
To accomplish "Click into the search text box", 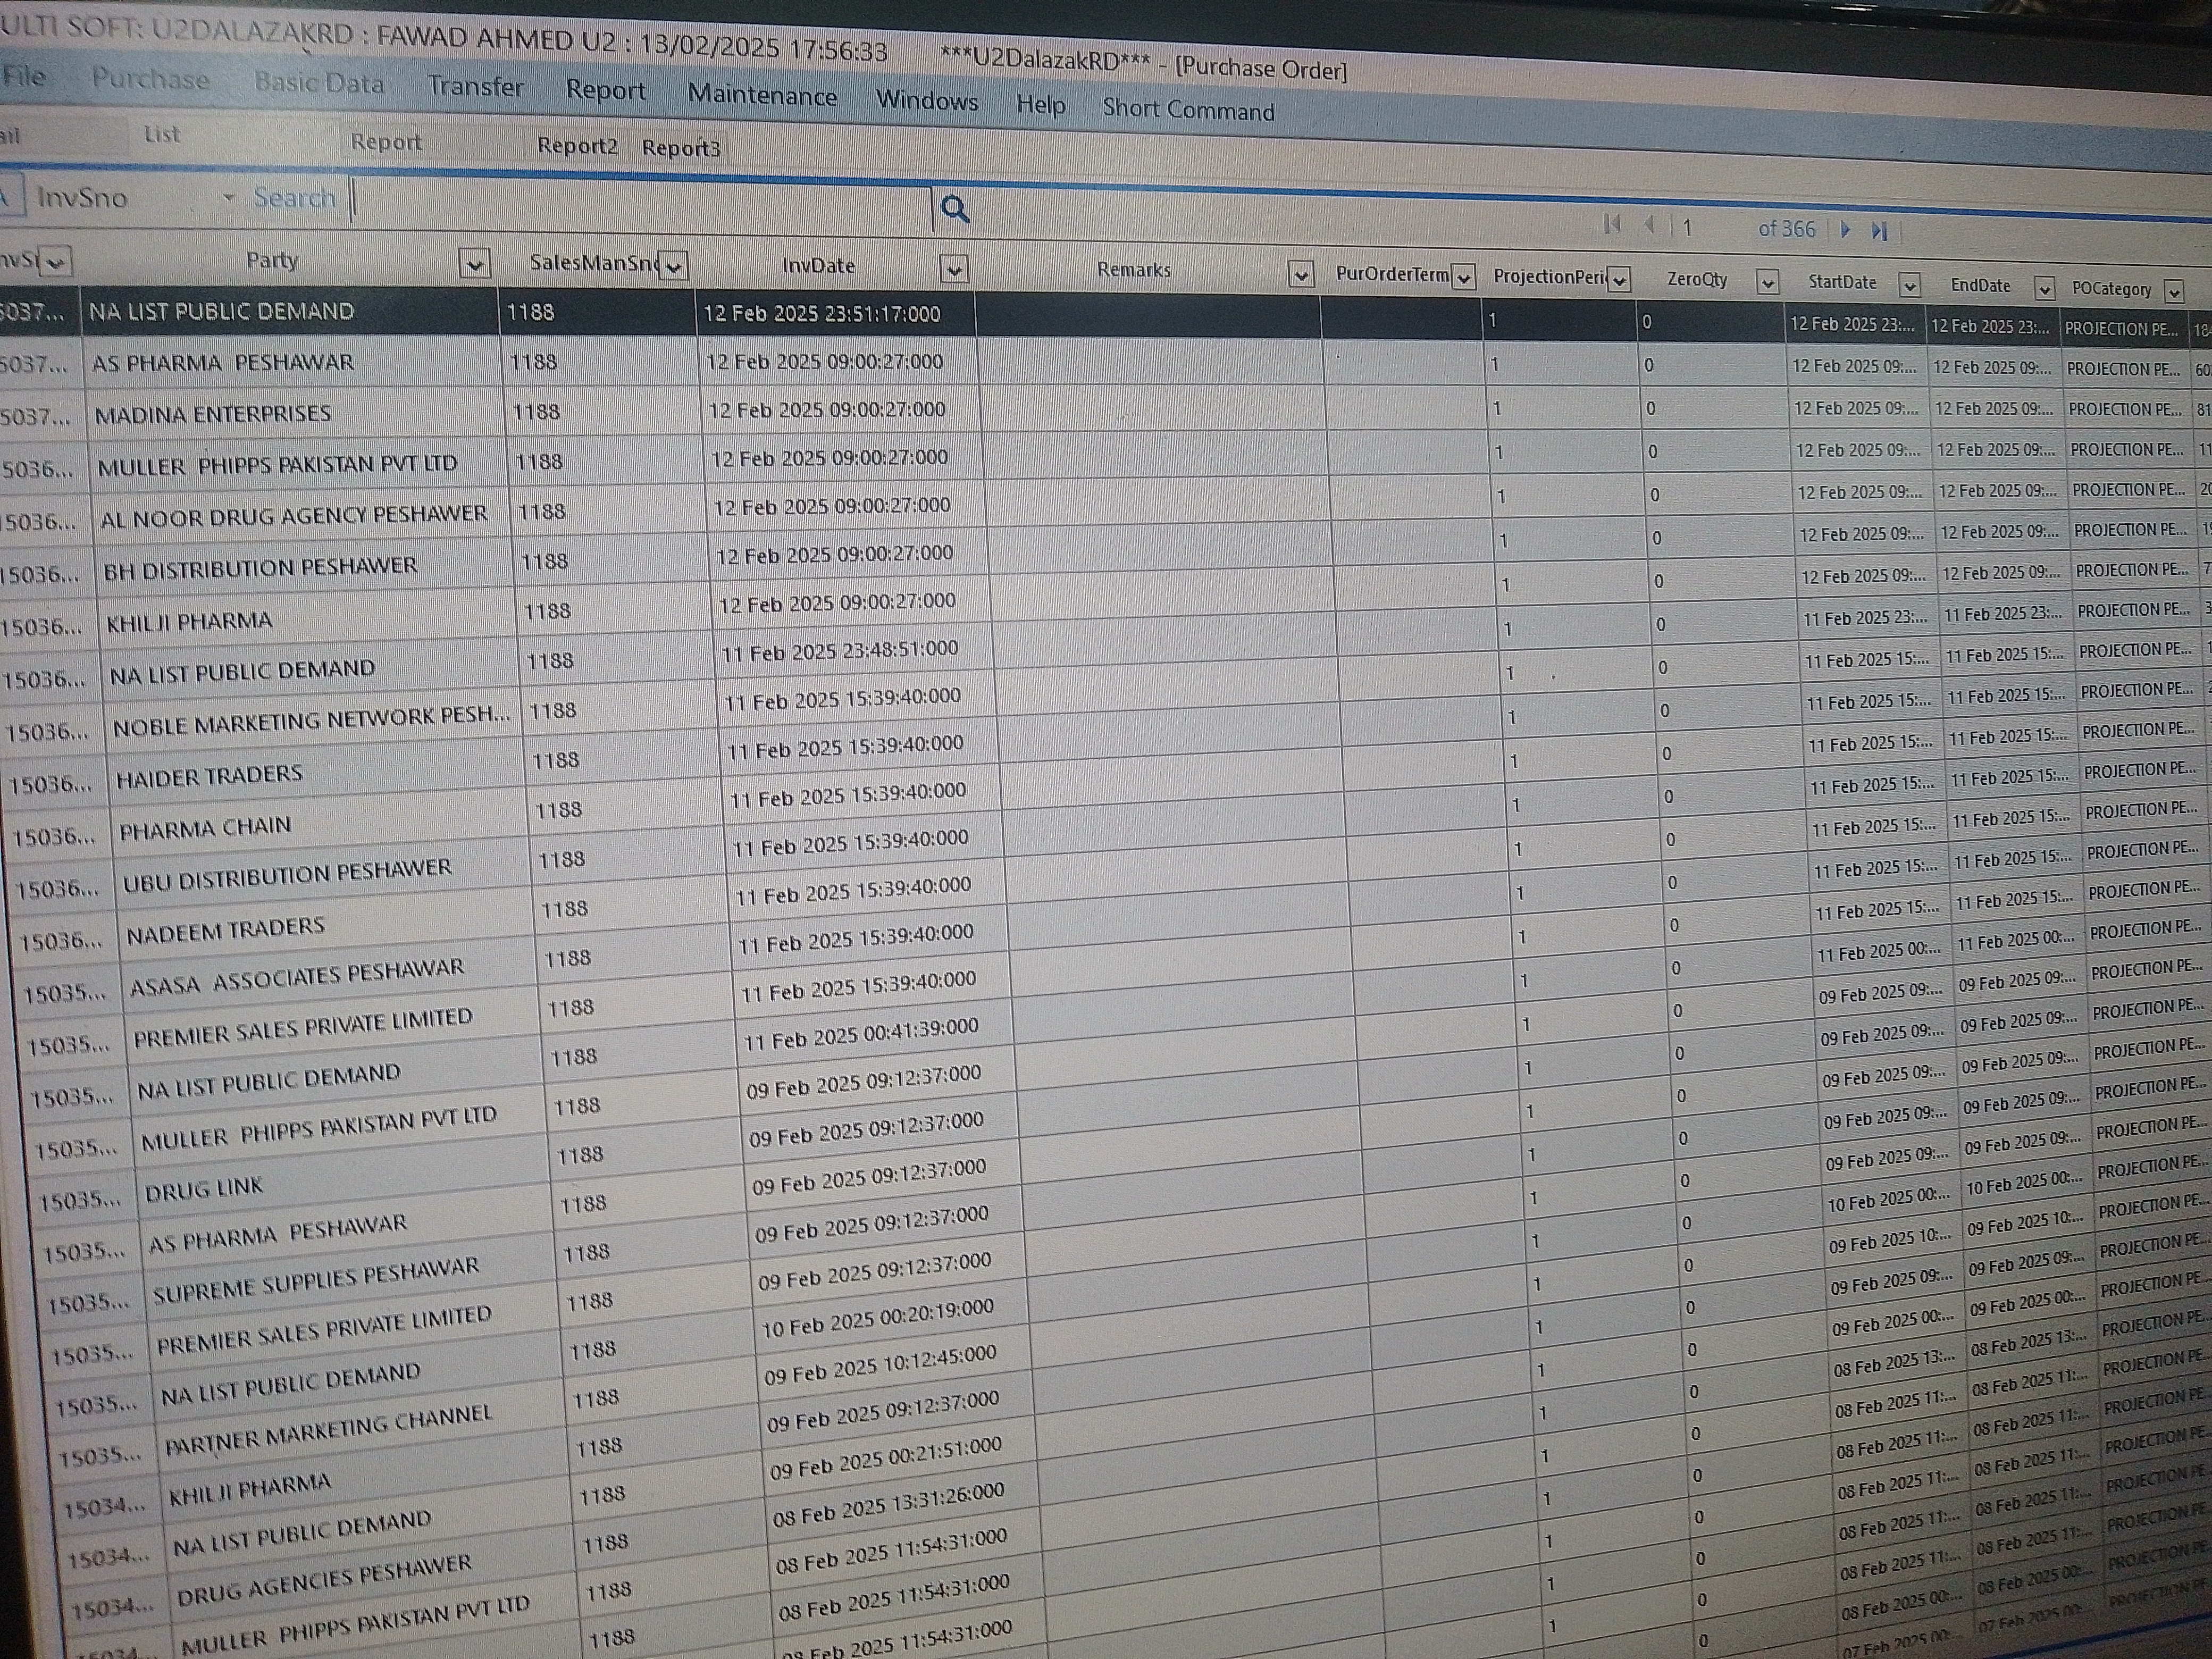I will pos(640,203).
